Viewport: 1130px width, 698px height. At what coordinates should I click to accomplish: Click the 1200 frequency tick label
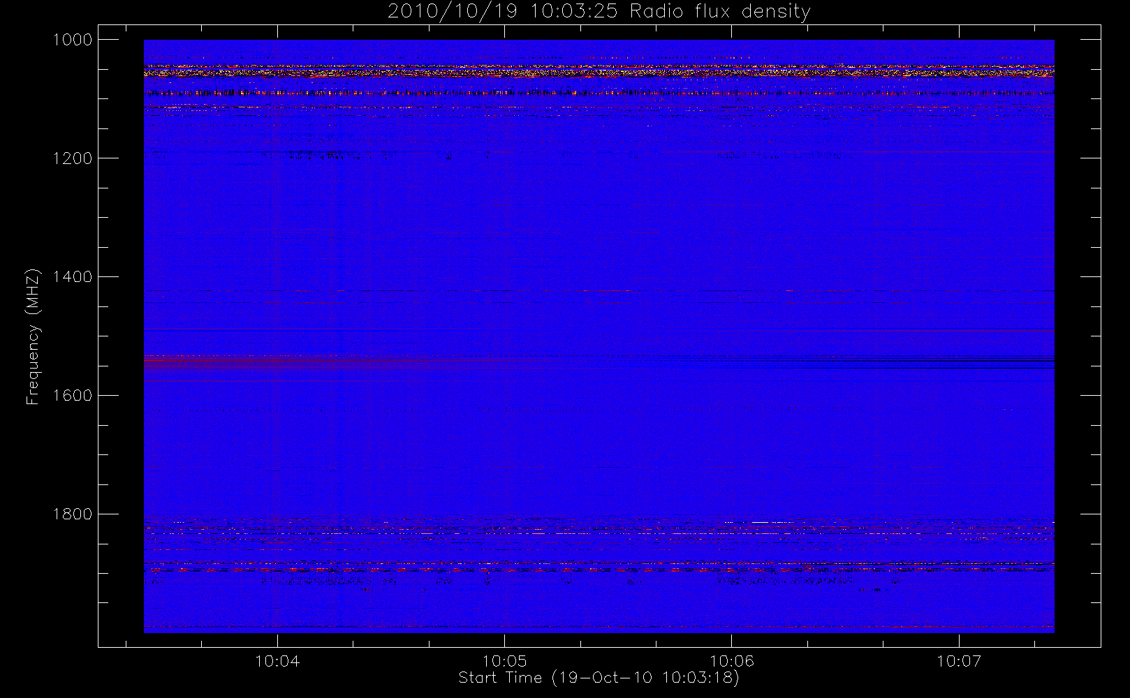pos(73,158)
